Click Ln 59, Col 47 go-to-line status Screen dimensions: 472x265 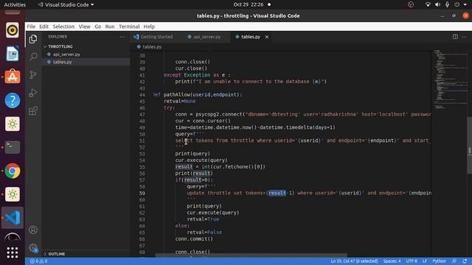coord(354,261)
